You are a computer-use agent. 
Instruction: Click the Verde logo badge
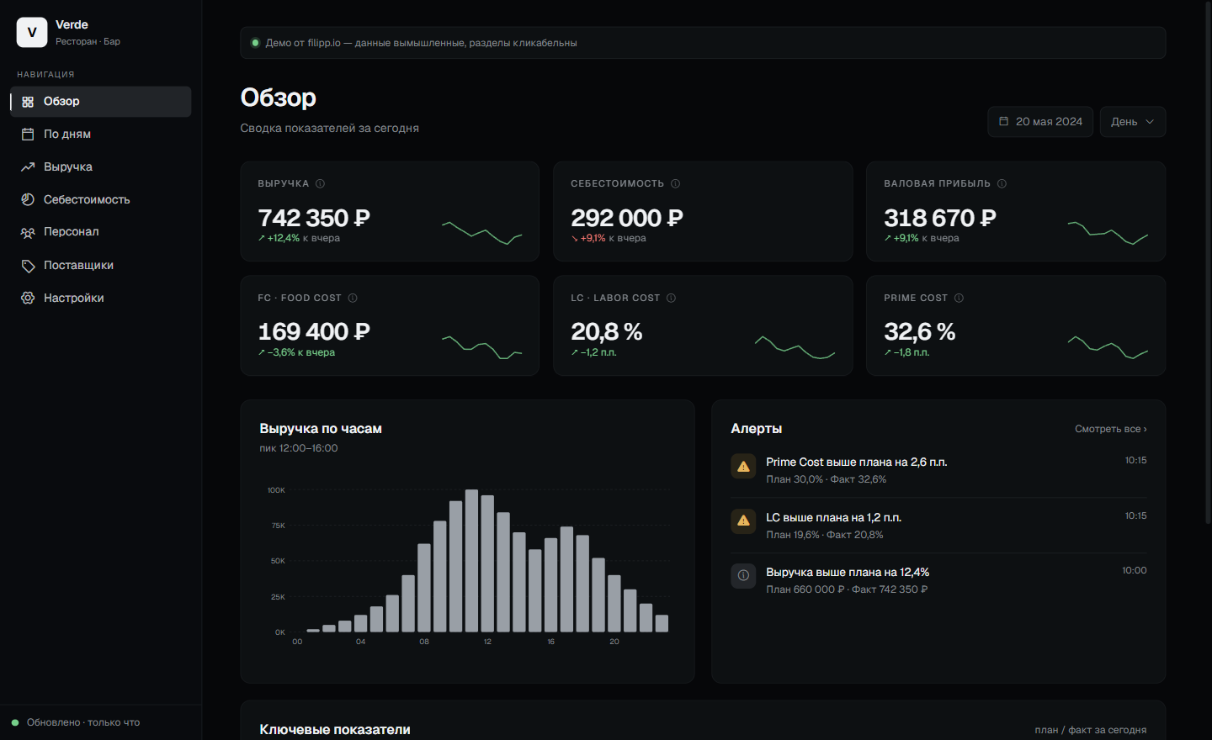(32, 33)
